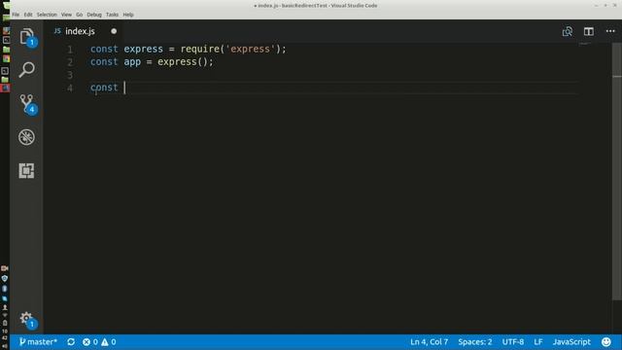The height and width of the screenshot is (350, 622).
Task: Select language mode JavaScript in status bar
Action: (x=571, y=341)
